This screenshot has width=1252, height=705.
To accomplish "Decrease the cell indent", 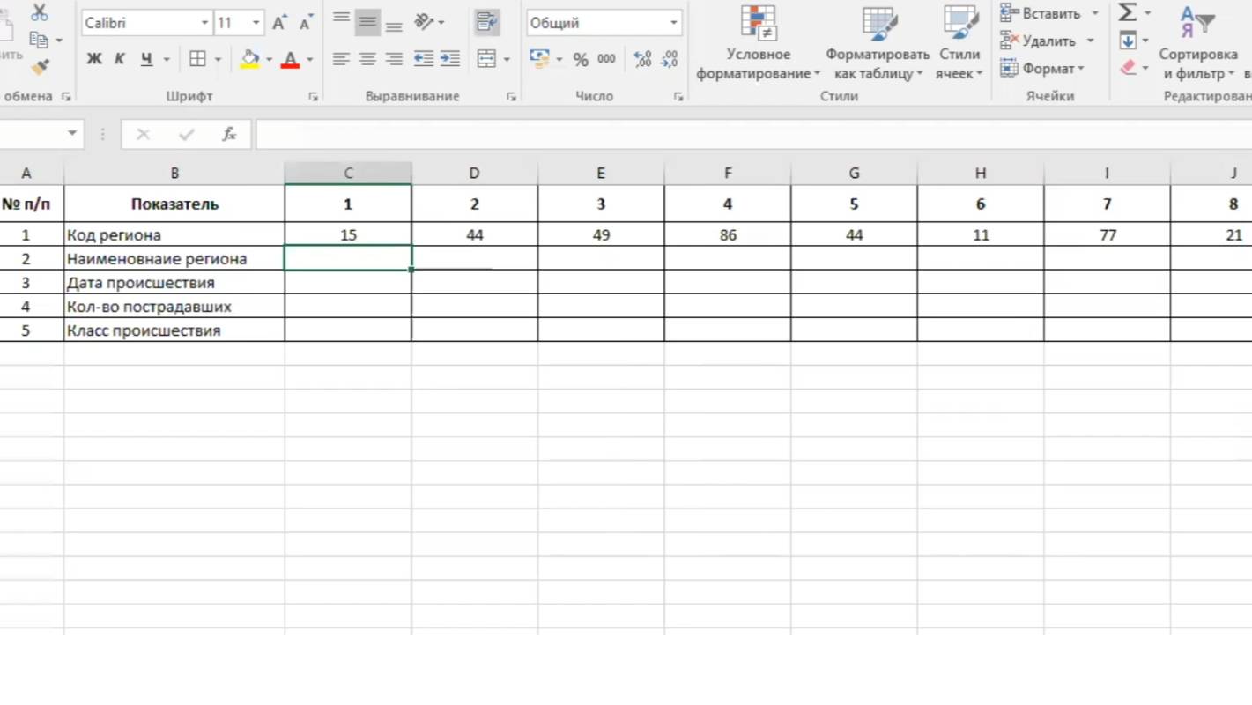I will pos(424,59).
